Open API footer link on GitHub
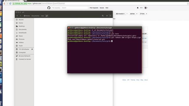 (x=128, y=80)
